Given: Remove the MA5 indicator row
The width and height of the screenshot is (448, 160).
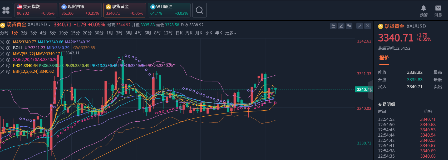Looking at the screenshot, I should [x=2, y=42].
